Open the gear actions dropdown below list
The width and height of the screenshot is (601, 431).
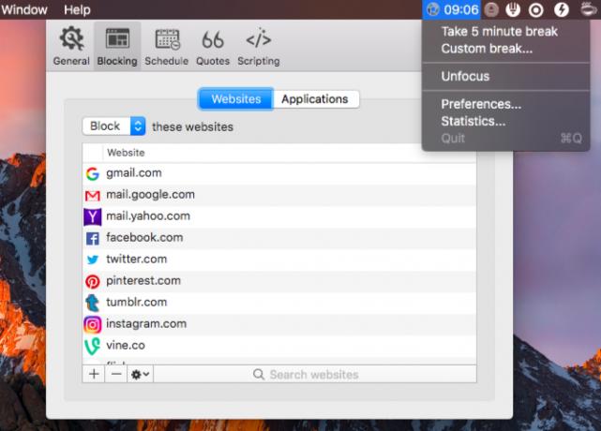coord(141,374)
